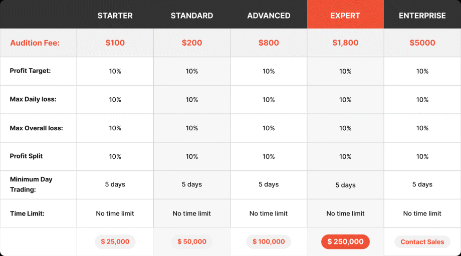Choose the highlighted EXPERT plan header

click(x=345, y=15)
